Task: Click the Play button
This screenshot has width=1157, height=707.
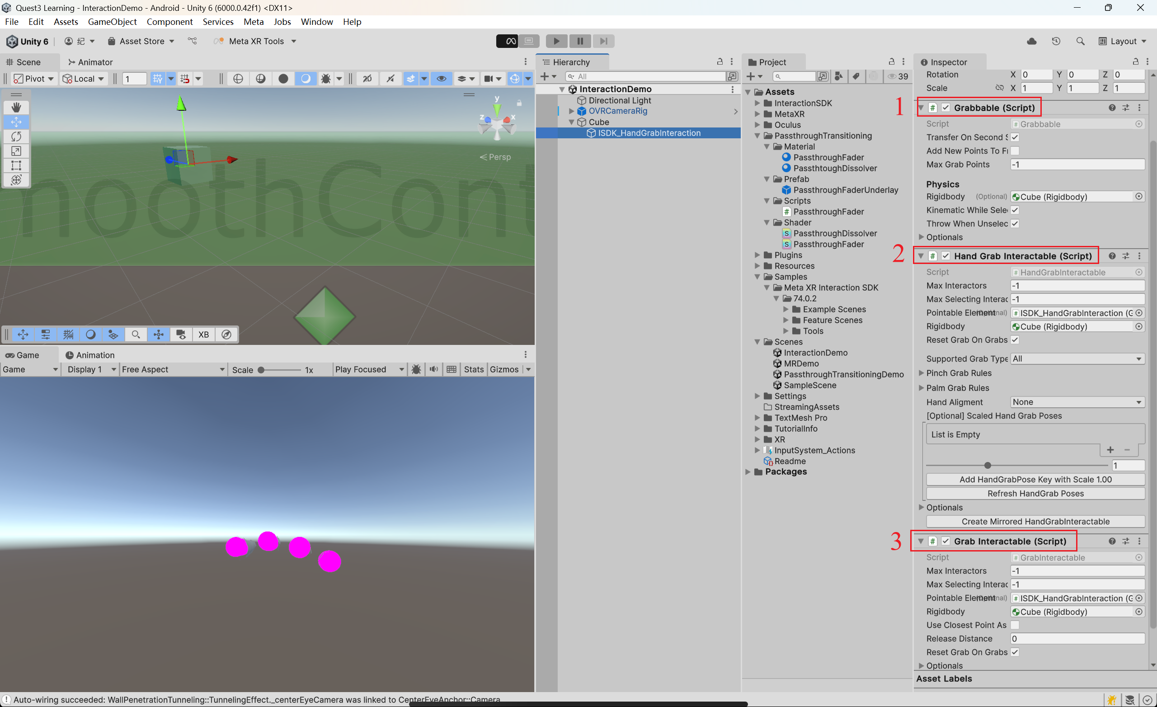Action: point(556,41)
